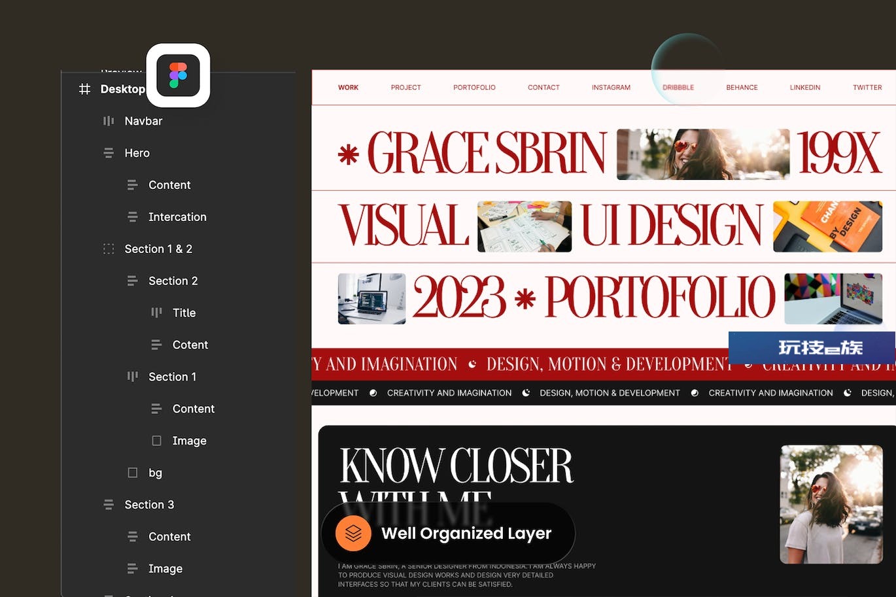Screen dimensions: 896x597
Task: Click the Well Organized Layer badge text
Action: (x=466, y=534)
